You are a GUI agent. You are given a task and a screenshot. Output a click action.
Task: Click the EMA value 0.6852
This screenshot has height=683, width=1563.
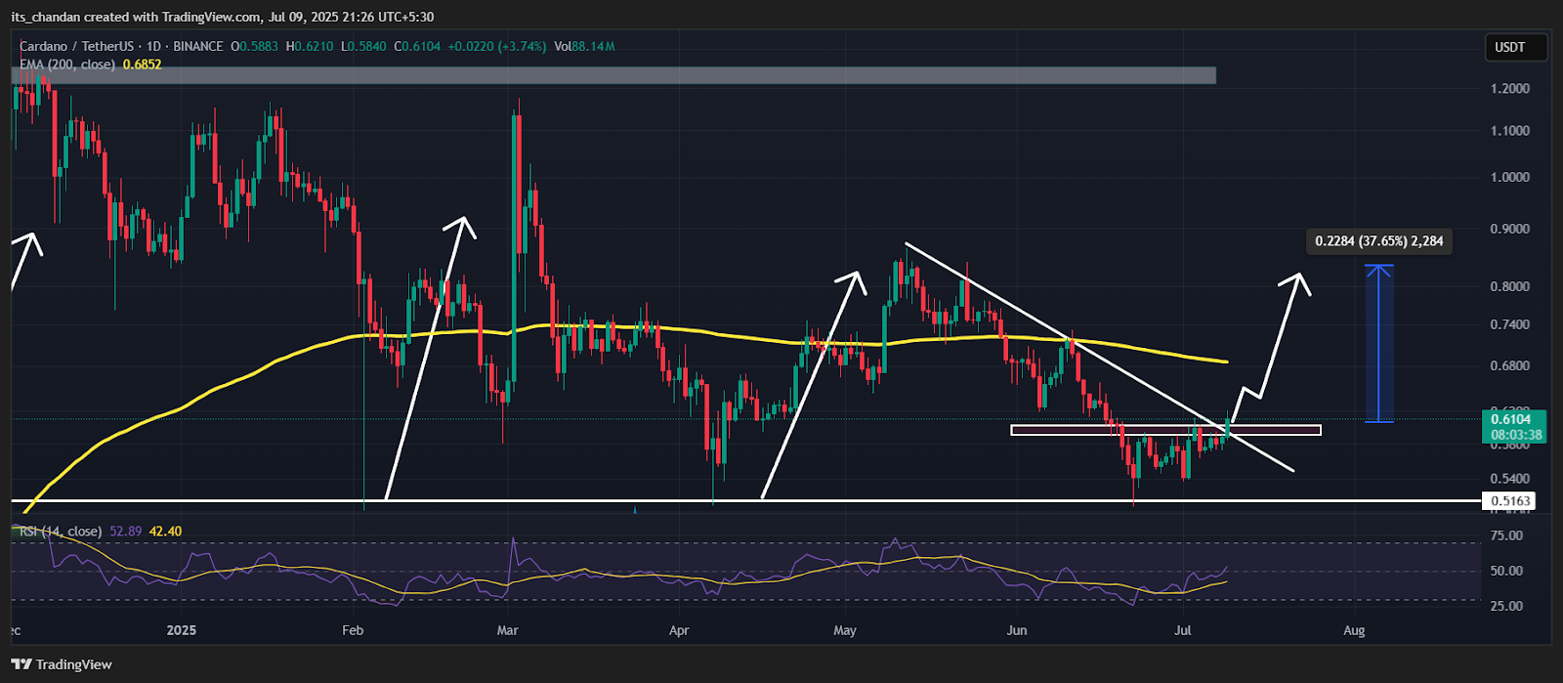pos(143,64)
